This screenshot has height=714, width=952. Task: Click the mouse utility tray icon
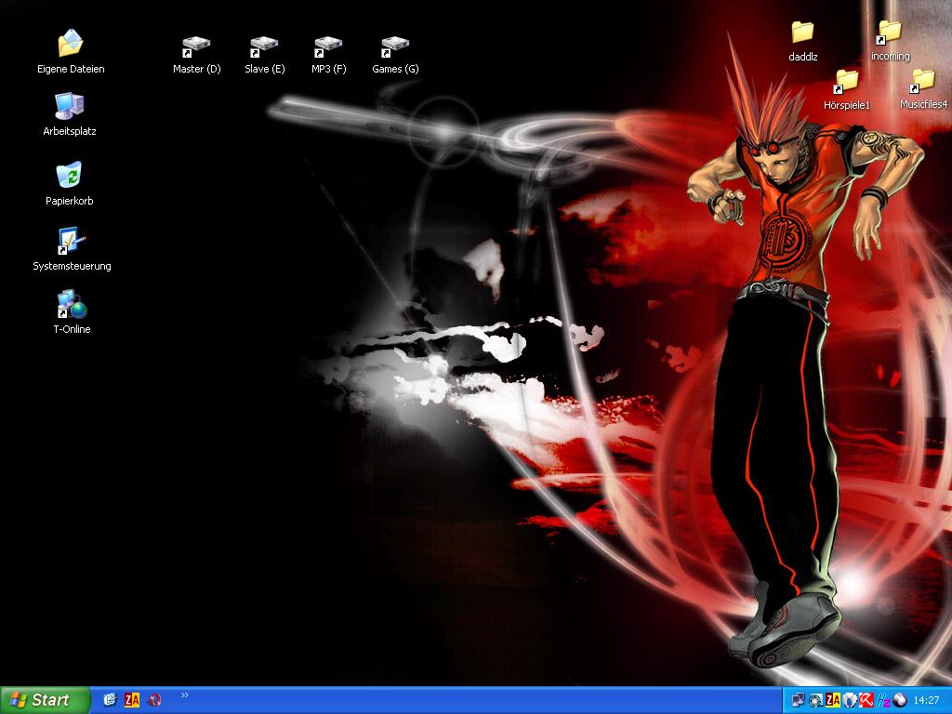899,701
